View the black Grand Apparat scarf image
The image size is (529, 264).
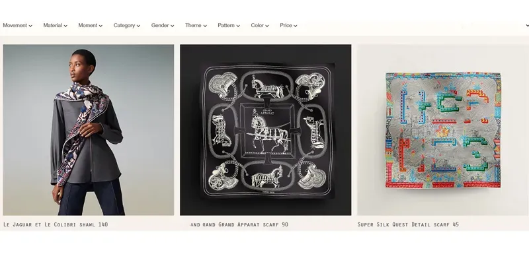click(266, 130)
